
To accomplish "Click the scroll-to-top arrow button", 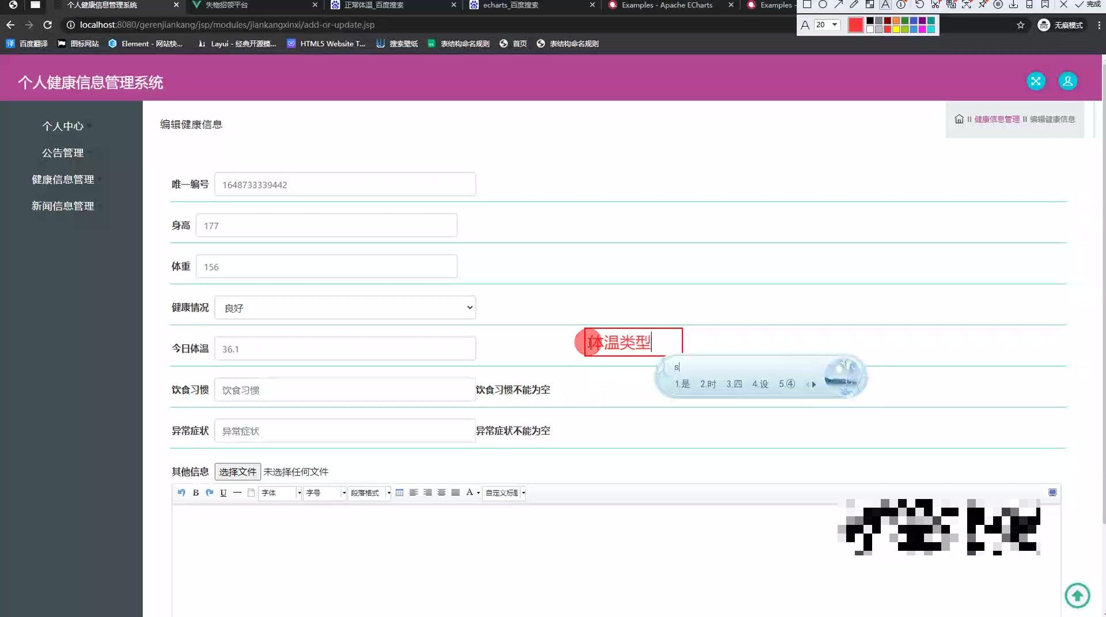I will pyautogui.click(x=1077, y=595).
